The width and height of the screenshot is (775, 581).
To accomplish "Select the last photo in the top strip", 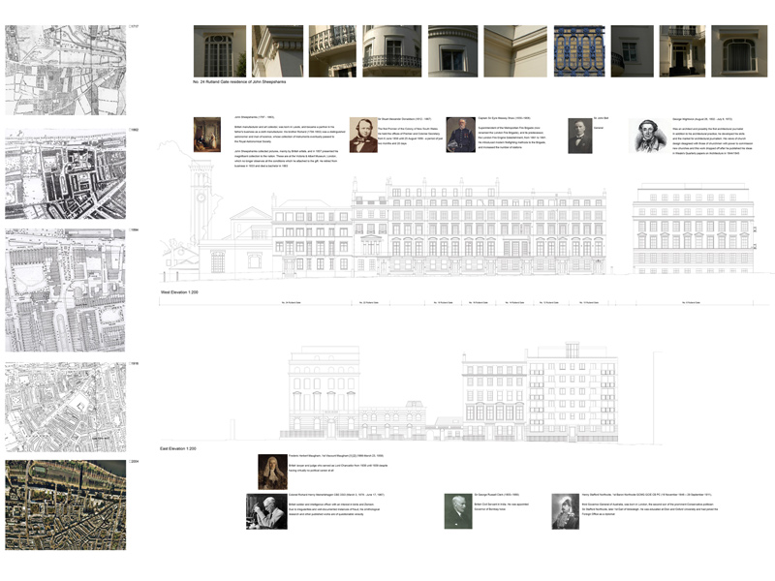I will [x=739, y=50].
